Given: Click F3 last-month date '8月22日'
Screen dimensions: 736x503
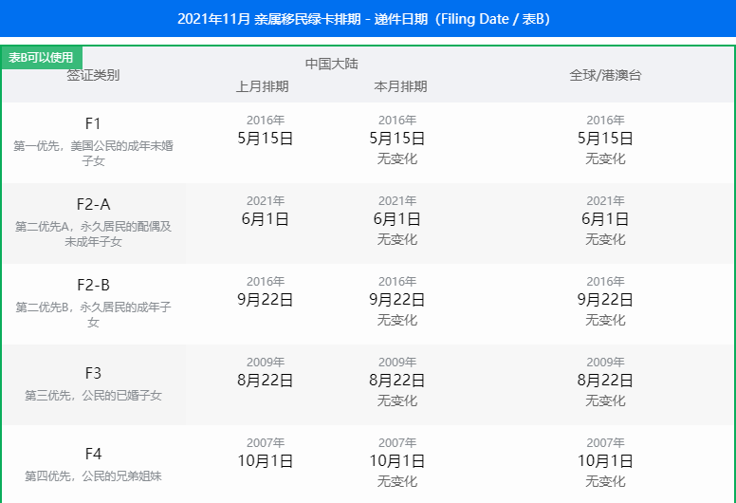Looking at the screenshot, I should [x=266, y=381].
